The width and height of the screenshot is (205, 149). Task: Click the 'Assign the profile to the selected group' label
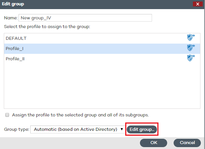point(80,115)
